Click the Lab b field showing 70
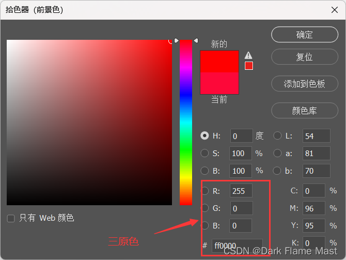The height and width of the screenshot is (260, 346). pos(317,171)
